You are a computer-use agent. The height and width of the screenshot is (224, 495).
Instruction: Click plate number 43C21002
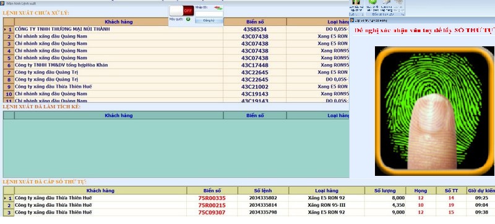pyautogui.click(x=255, y=86)
